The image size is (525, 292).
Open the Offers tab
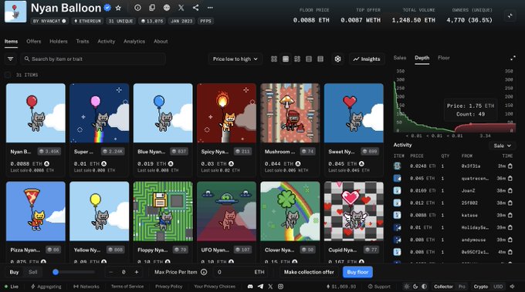tap(33, 42)
